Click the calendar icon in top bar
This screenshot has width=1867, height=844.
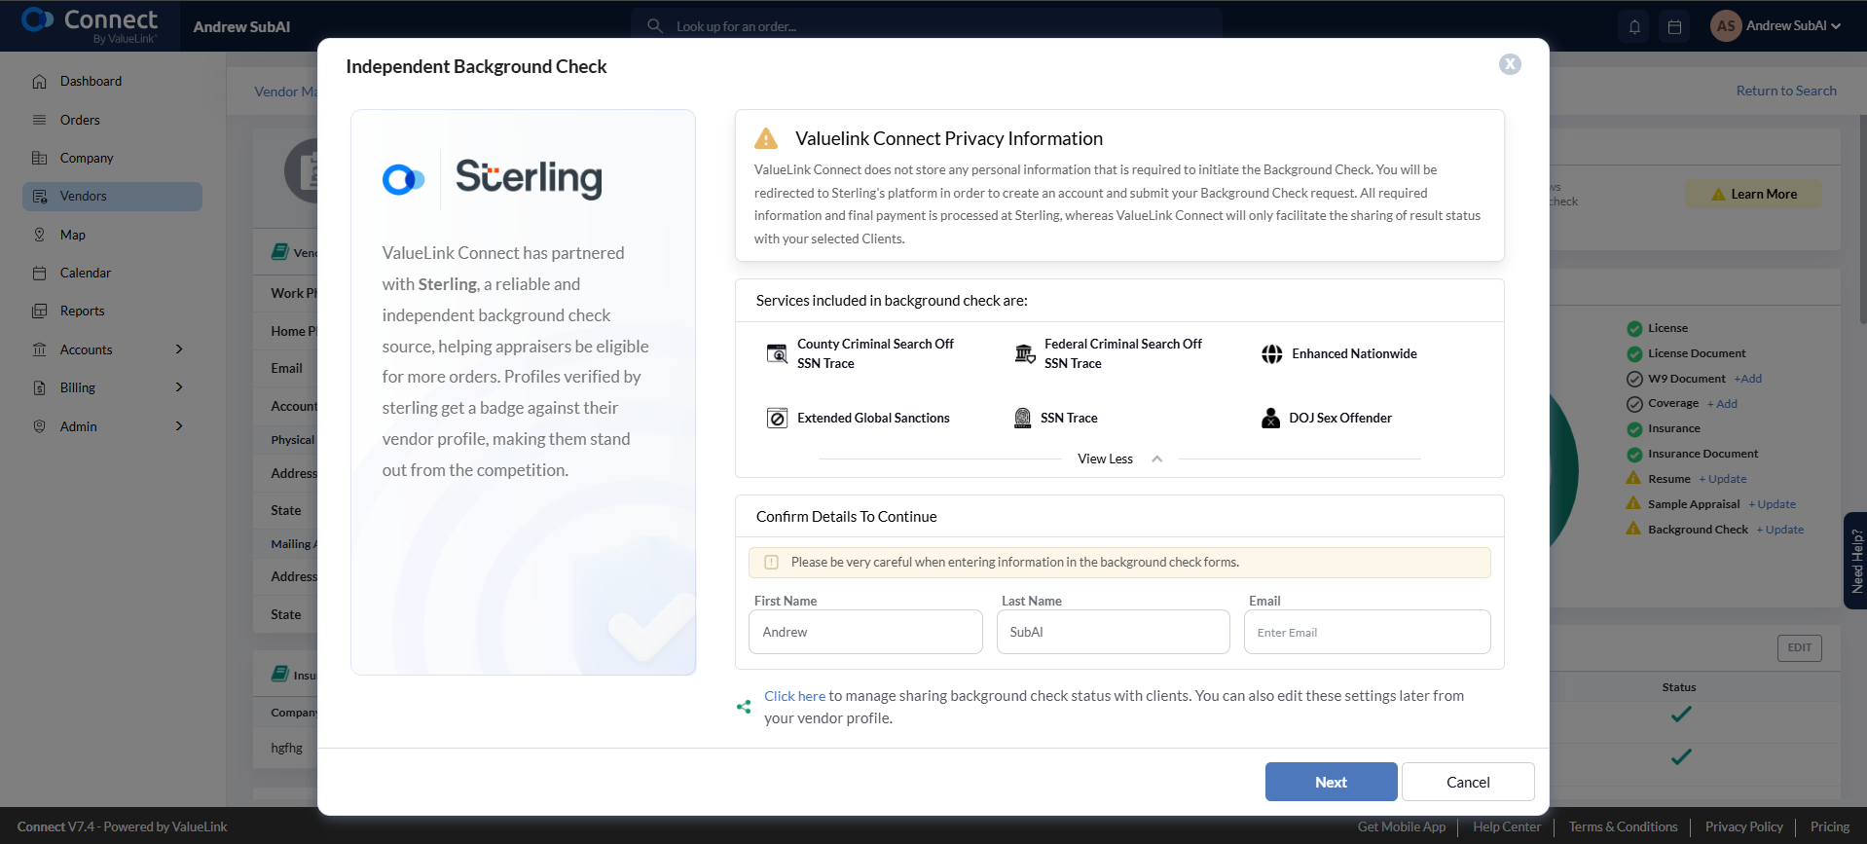[1674, 27]
